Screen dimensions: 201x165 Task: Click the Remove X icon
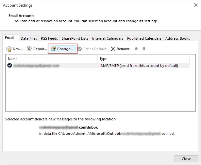113,49
